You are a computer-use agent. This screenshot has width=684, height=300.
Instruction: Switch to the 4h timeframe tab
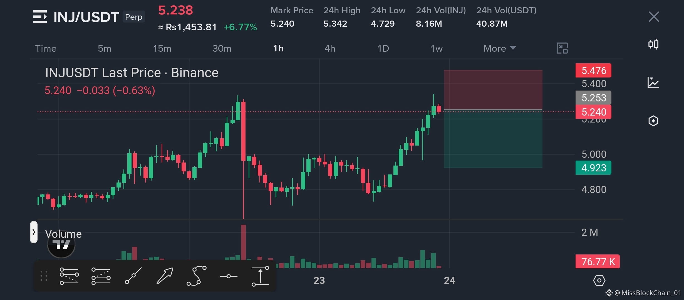pyautogui.click(x=330, y=48)
